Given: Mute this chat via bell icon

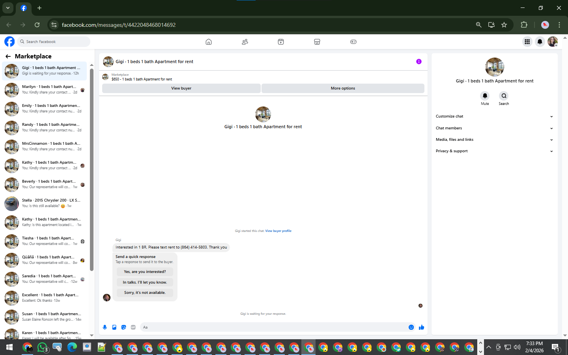Looking at the screenshot, I should coord(485,96).
